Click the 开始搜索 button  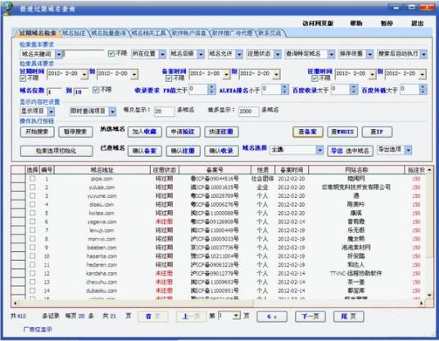(37, 132)
